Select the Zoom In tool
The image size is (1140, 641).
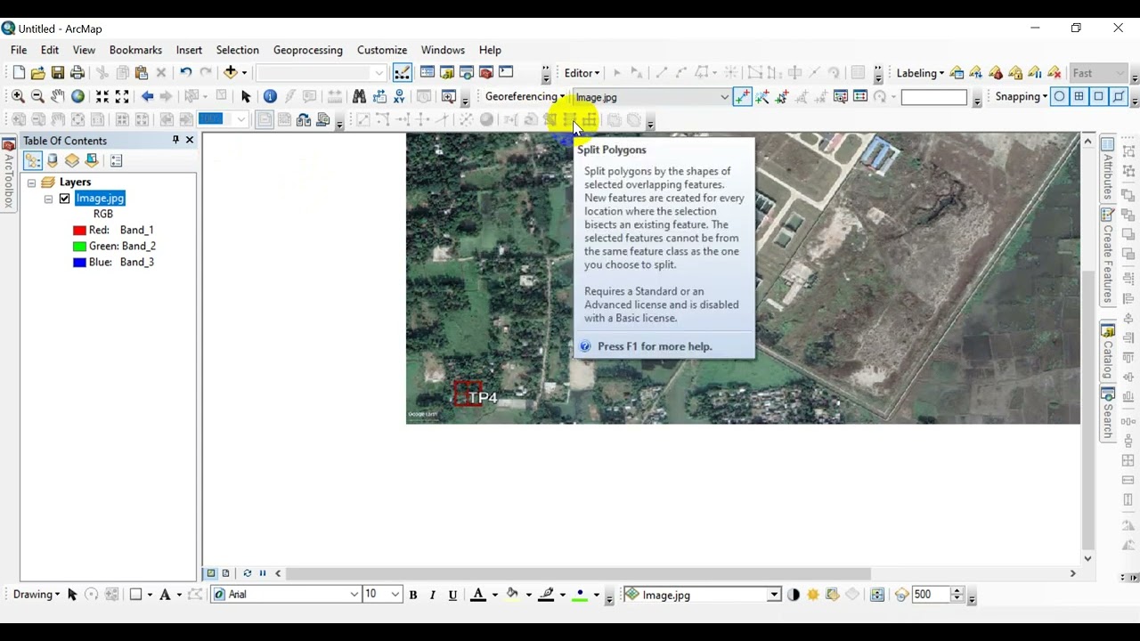(x=18, y=96)
